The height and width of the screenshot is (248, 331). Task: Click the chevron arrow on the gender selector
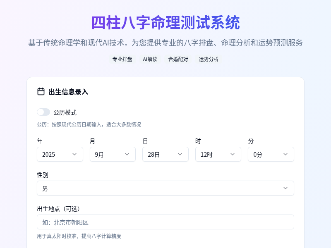click(x=285, y=188)
